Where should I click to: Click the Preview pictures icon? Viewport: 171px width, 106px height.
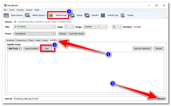pyautogui.click(x=87, y=15)
